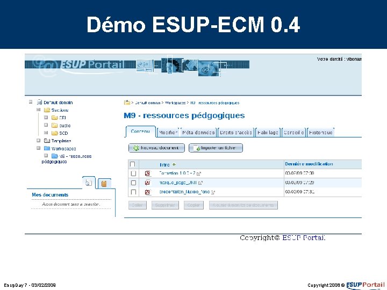Click the Templates icon in tree
387x290 pixels.
47,141
